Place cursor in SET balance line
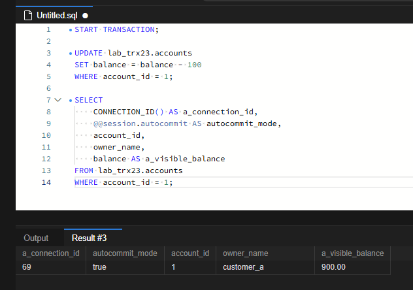 pos(138,65)
